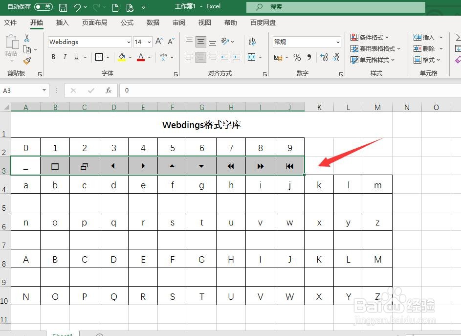Click the Cut scissors icon
Viewport: 461px width, 336px height.
pyautogui.click(x=27, y=38)
